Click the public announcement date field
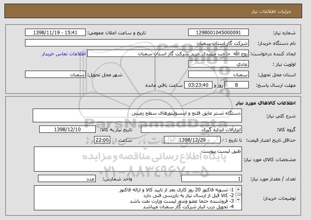 55,33
